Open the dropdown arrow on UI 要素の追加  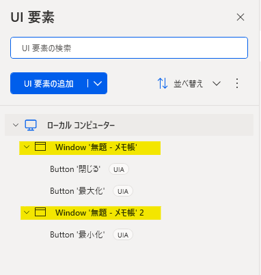point(98,83)
